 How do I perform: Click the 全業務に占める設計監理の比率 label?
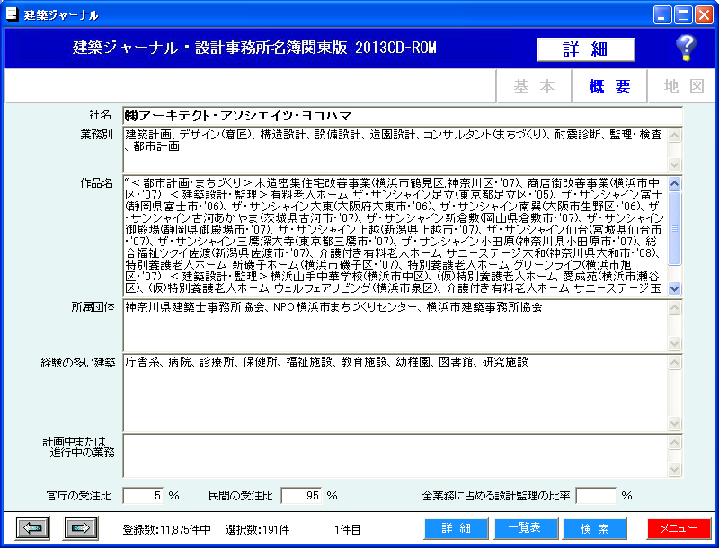pos(496,496)
